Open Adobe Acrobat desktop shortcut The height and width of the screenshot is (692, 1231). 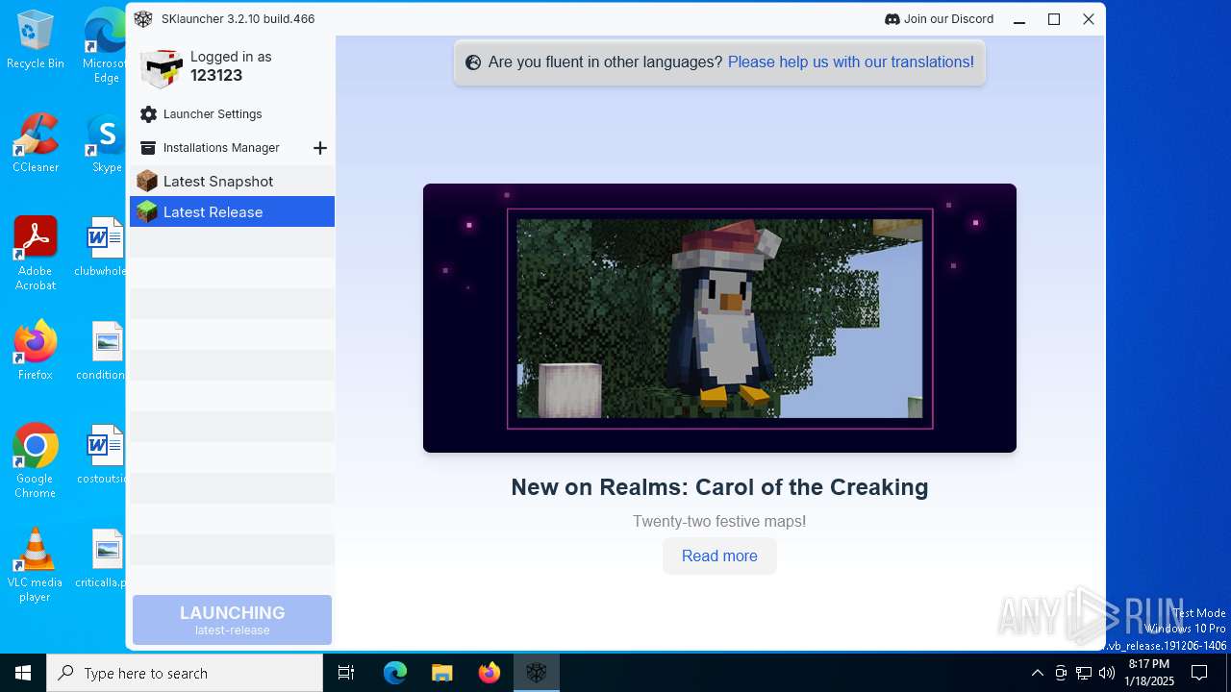click(36, 254)
